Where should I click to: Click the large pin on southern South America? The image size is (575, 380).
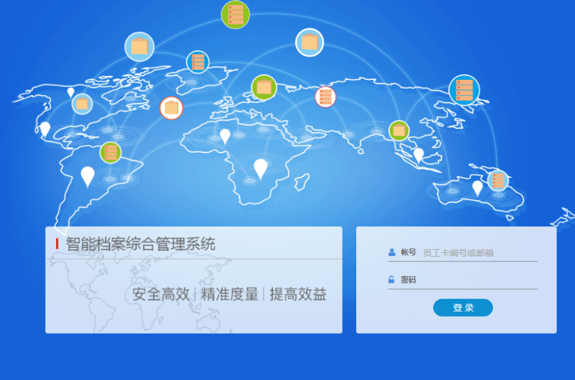tap(88, 175)
